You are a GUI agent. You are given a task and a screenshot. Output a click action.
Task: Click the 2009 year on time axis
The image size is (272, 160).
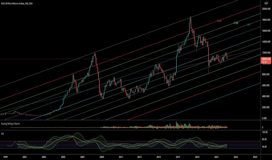(x=102, y=157)
